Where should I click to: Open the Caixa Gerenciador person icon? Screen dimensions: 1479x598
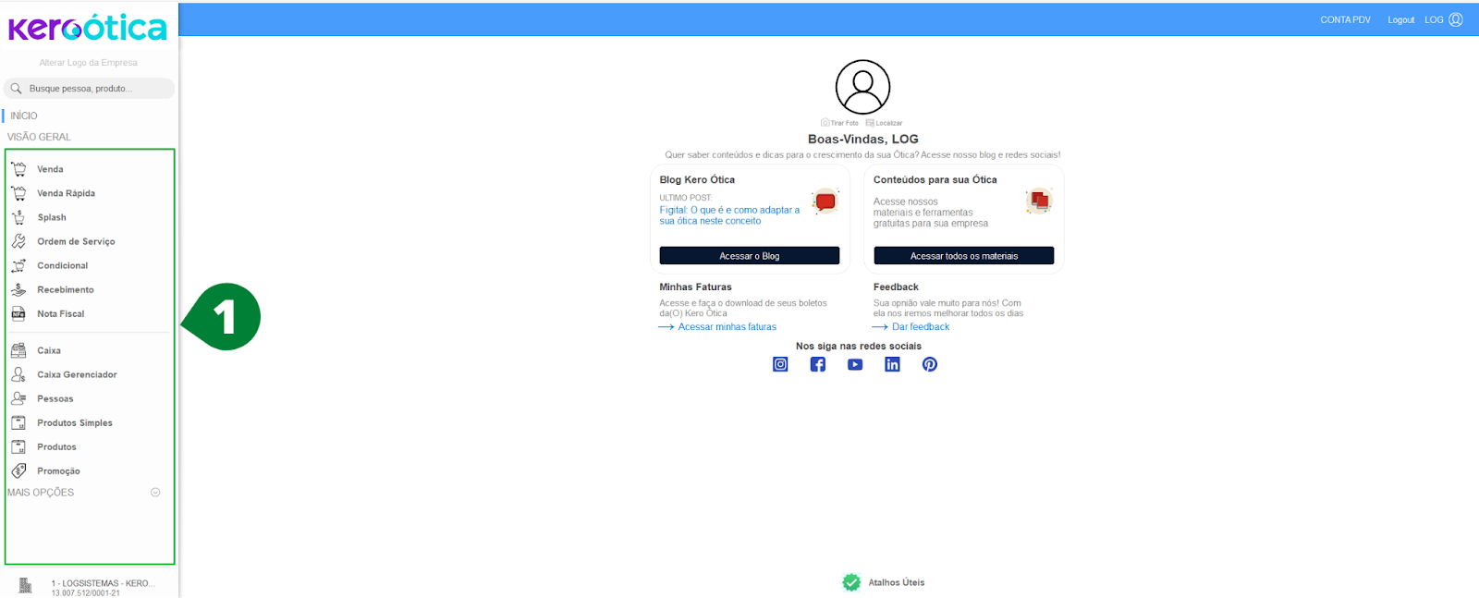pos(18,374)
